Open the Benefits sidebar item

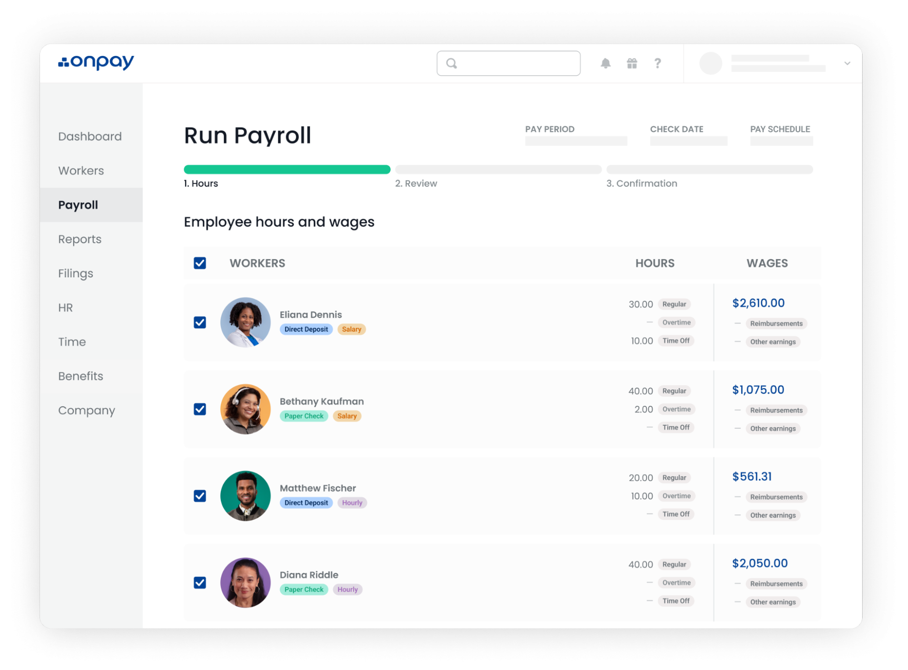point(81,376)
